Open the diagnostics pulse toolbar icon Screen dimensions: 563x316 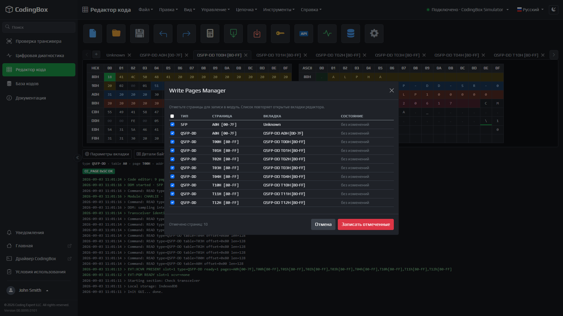tap(327, 33)
